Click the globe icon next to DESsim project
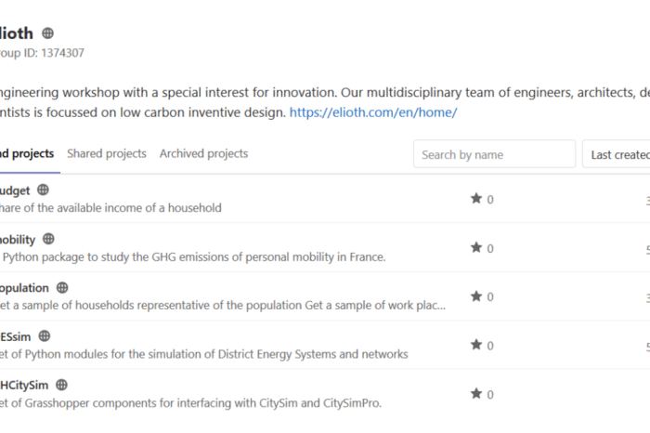Image resolution: width=650 pixels, height=433 pixels. coord(44,336)
